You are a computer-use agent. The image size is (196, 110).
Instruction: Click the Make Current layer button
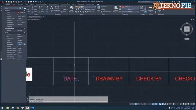pos(90,9)
